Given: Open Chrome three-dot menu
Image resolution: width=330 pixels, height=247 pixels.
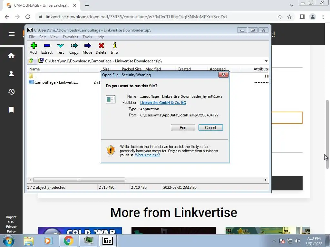Looking at the screenshot, I should pyautogui.click(x=323, y=17).
